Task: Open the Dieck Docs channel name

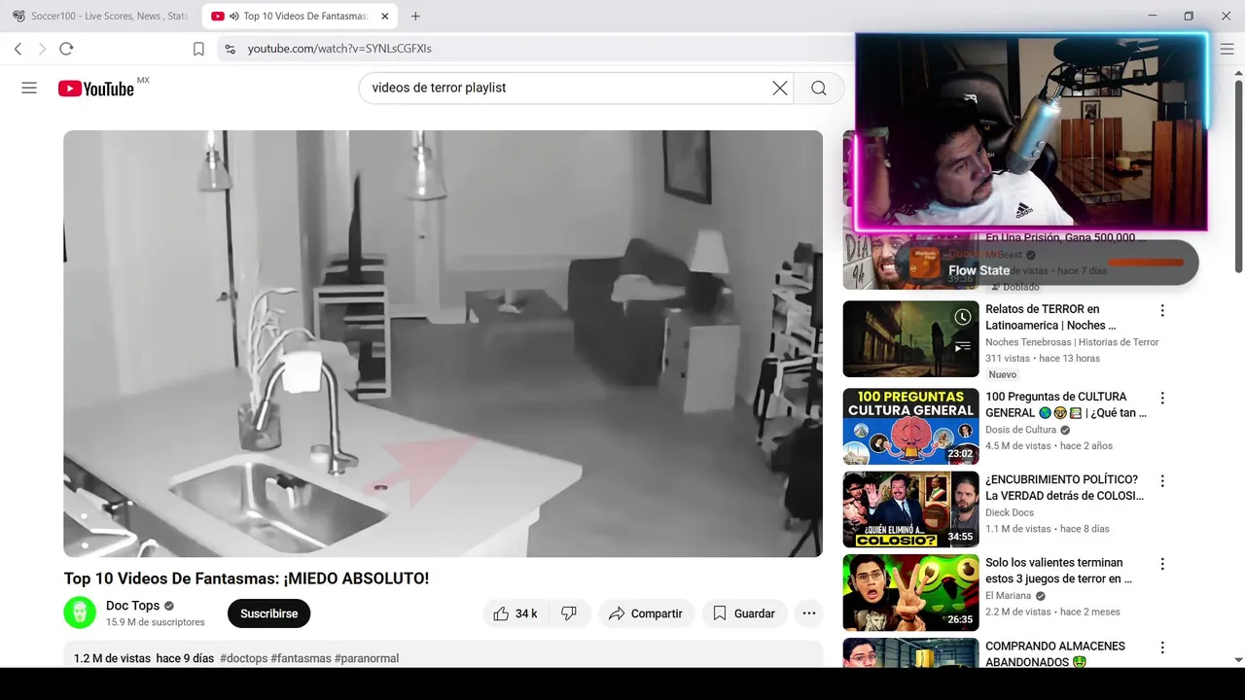Action: [1010, 512]
